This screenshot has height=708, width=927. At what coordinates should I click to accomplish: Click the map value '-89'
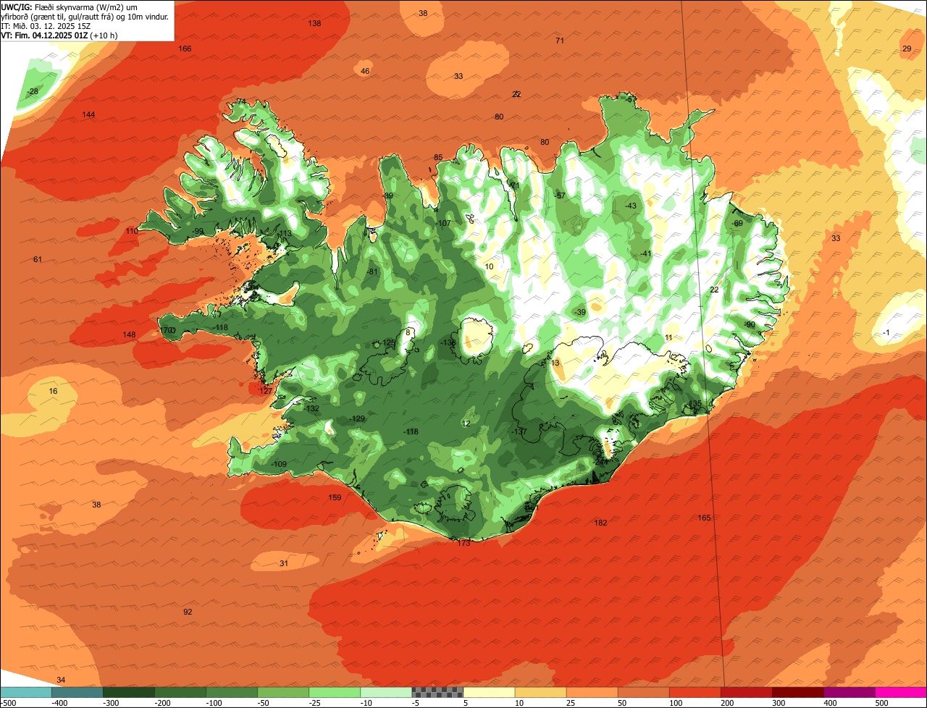coord(388,195)
